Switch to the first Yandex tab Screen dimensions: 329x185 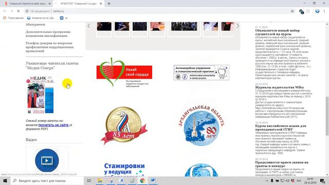click(27, 4)
